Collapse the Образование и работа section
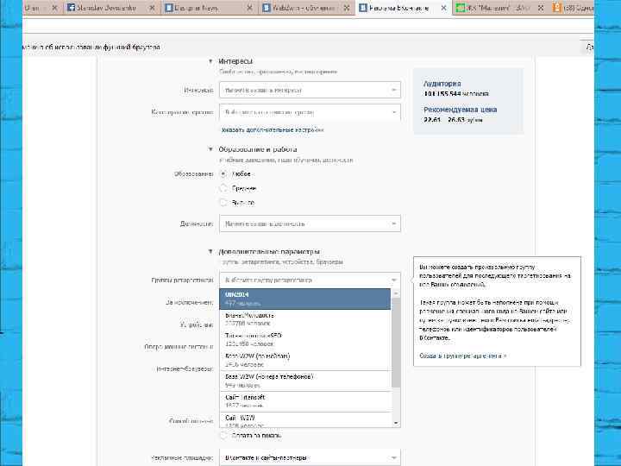This screenshot has width=621, height=466. pos(210,149)
